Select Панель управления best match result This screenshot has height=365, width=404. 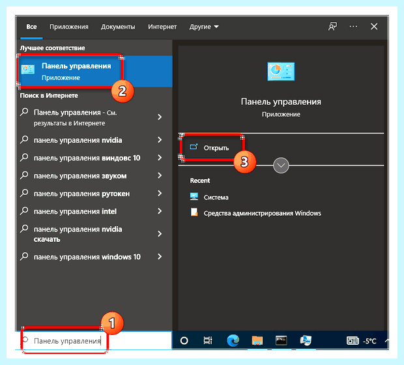pos(94,72)
